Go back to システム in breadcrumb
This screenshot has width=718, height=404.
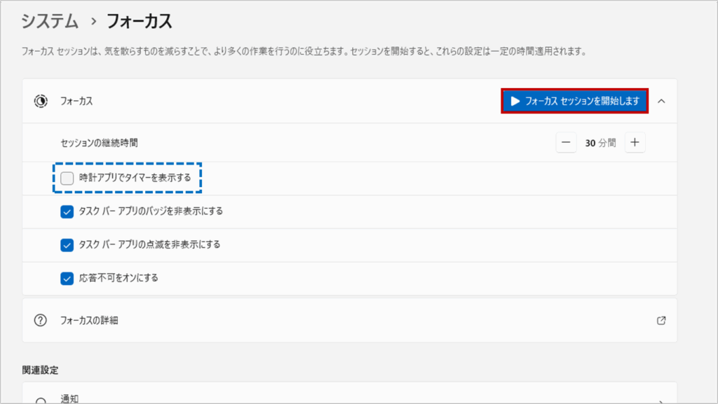50,22
